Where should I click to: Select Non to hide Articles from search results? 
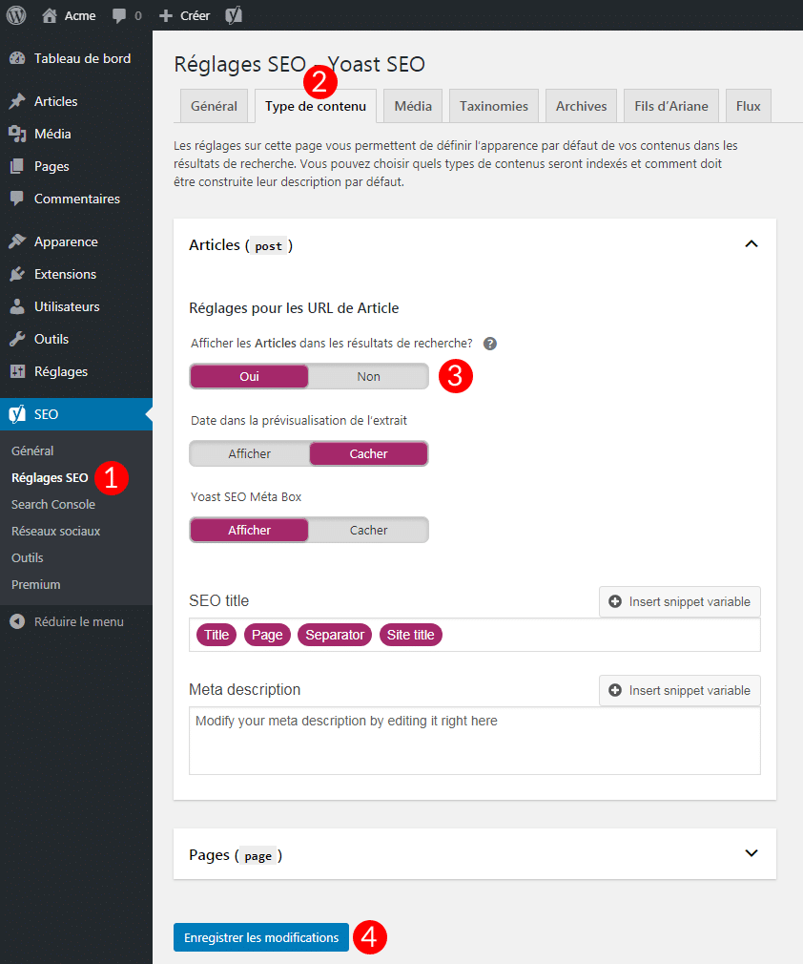pos(369,376)
